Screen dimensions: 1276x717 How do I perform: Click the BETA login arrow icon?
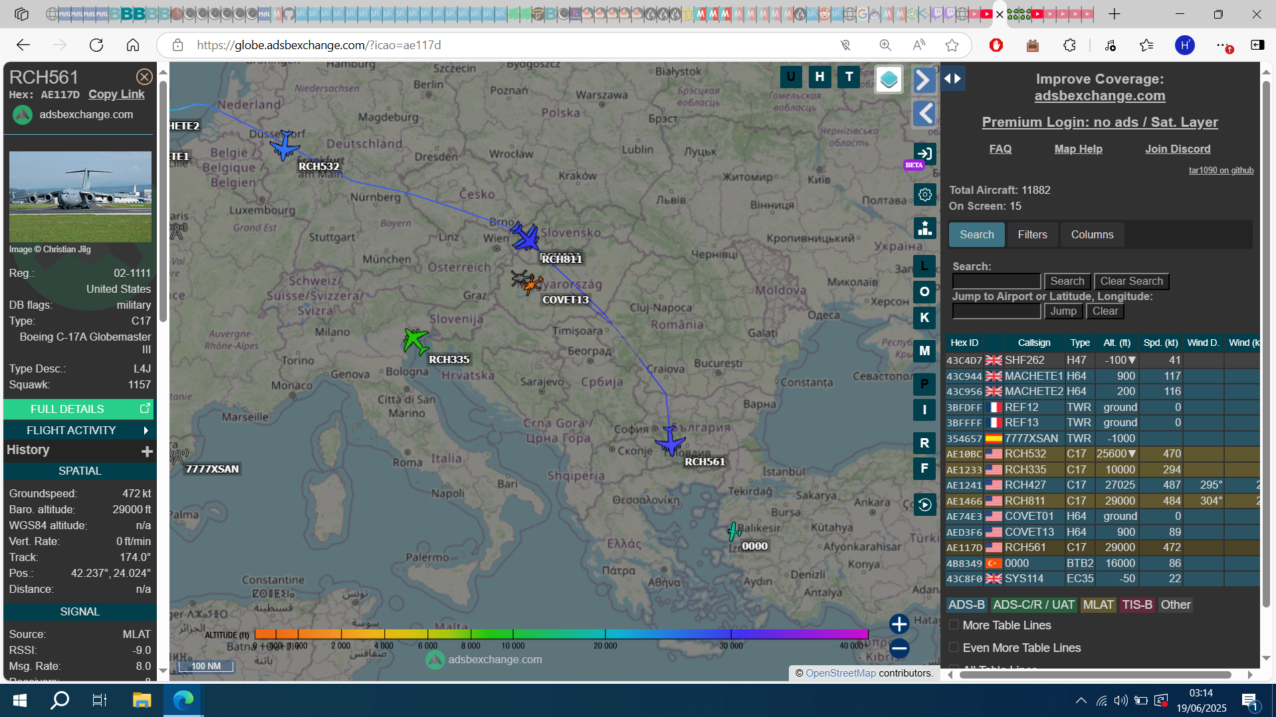pyautogui.click(x=924, y=154)
